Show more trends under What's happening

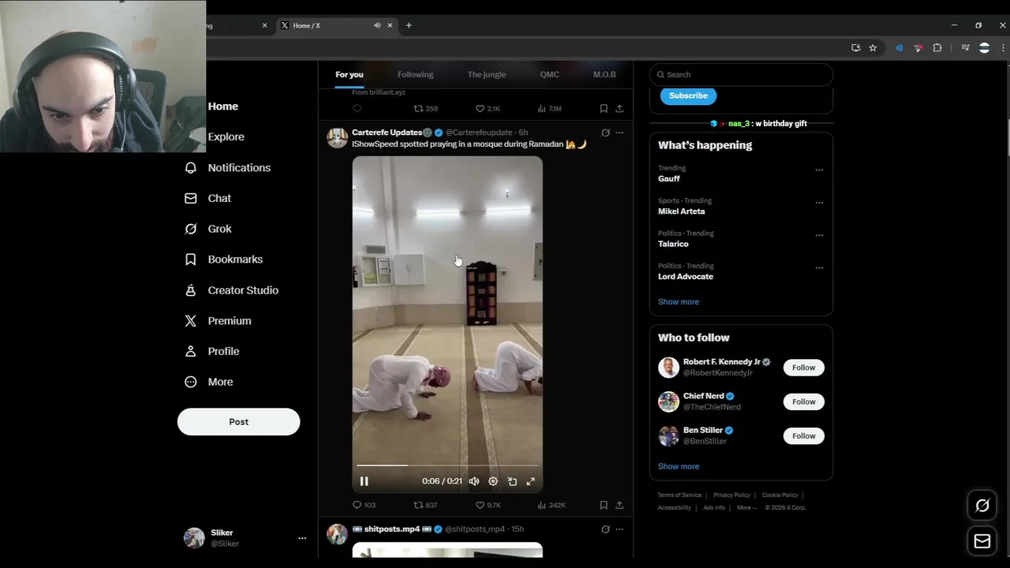tap(679, 301)
